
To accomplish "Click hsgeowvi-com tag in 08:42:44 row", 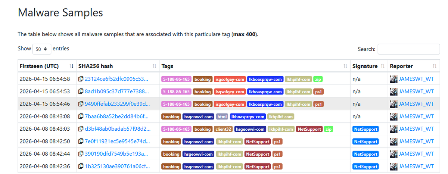I will point(198,154).
